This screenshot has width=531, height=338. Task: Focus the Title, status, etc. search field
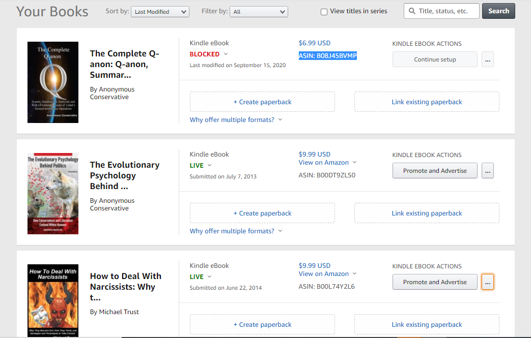[x=441, y=11]
